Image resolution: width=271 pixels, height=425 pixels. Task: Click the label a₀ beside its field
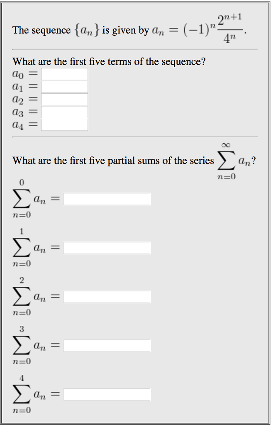(19, 73)
